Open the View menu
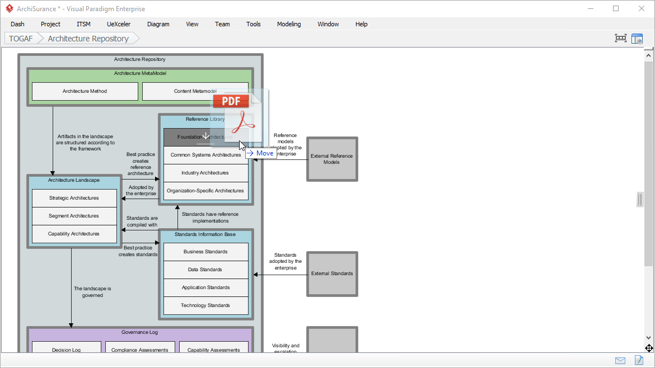Image resolution: width=655 pixels, height=368 pixels. click(x=192, y=24)
